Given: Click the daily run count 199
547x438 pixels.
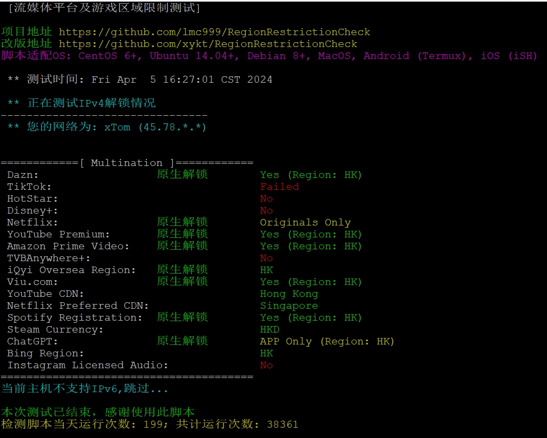Looking at the screenshot, I should pos(153,424).
